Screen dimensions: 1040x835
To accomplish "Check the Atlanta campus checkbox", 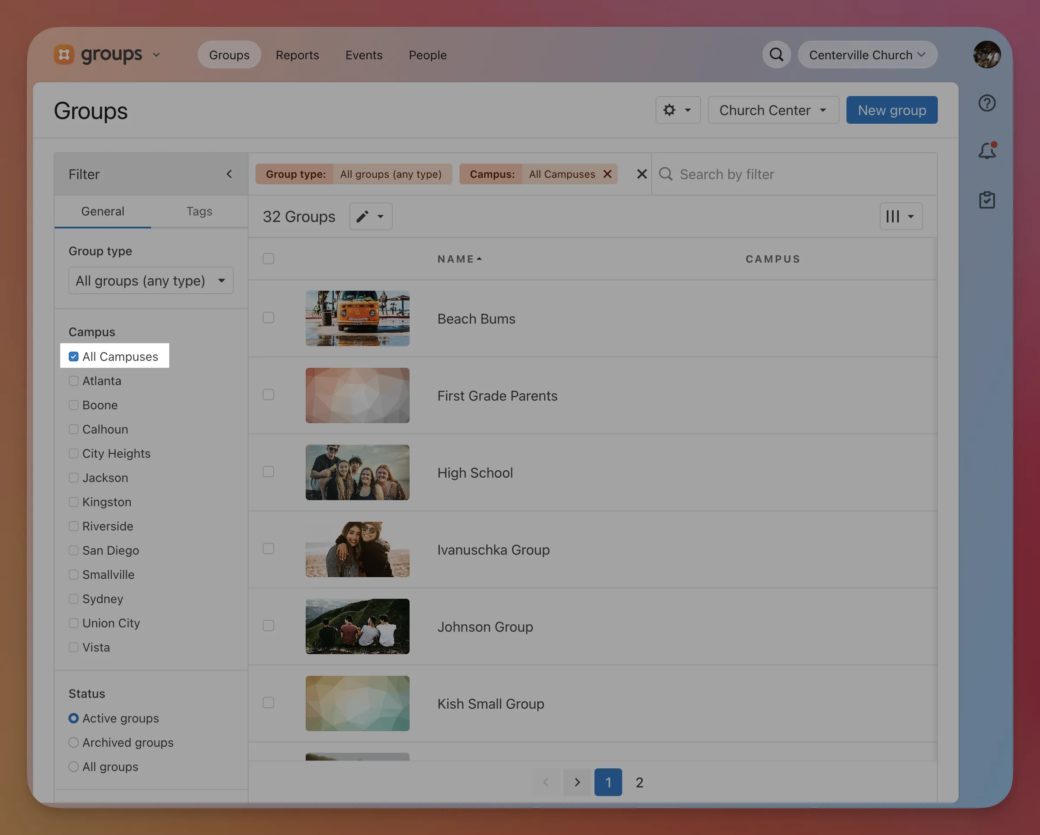I will [74, 381].
